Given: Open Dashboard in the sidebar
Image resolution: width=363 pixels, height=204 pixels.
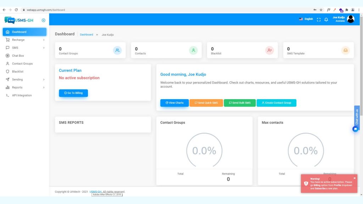Looking at the screenshot, I should point(24,32).
